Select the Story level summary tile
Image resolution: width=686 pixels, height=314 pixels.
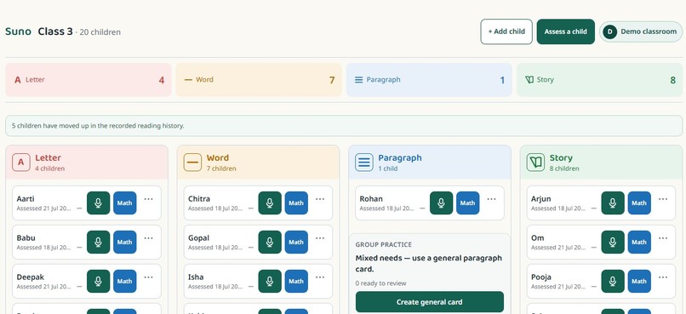599,80
